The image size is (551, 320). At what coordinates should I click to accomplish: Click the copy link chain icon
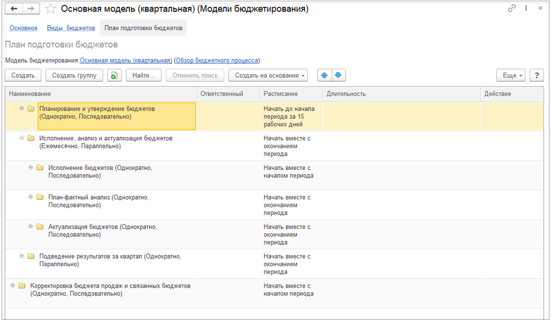[512, 8]
